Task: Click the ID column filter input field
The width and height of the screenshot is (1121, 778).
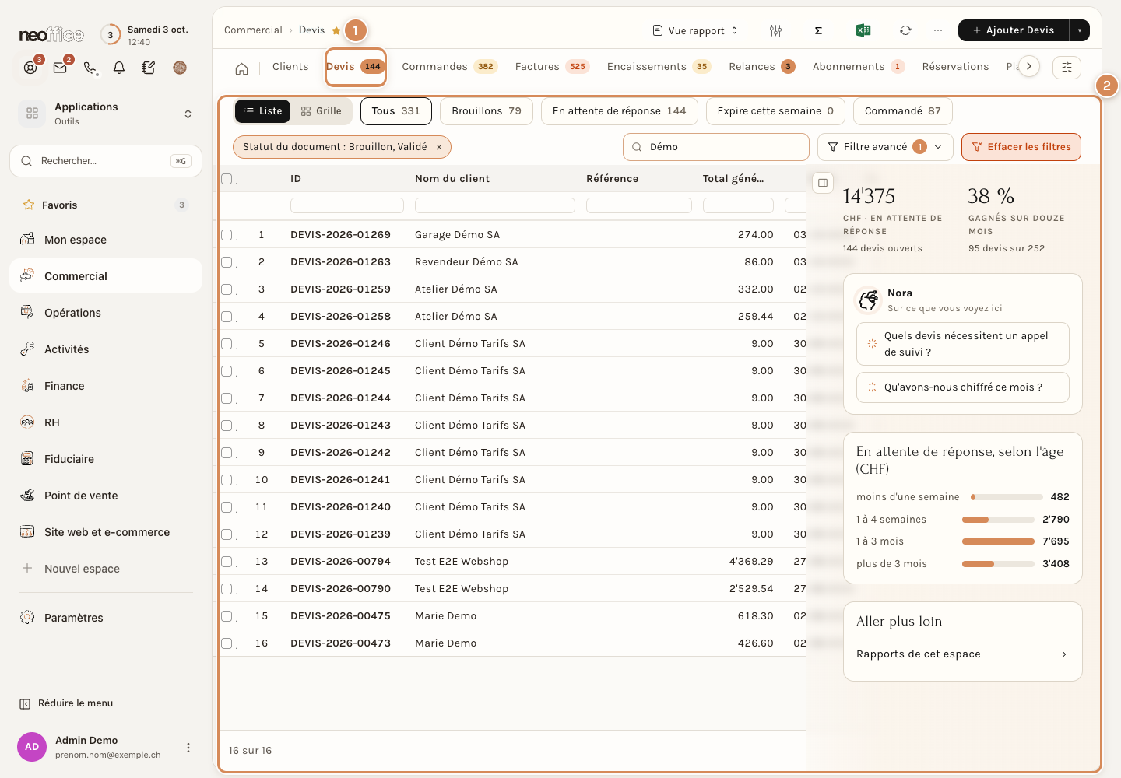Action: pyautogui.click(x=347, y=205)
